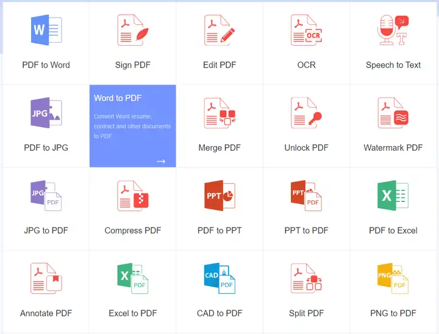Open the Merge PDF icon
This screenshot has width=439, height=334.
[x=220, y=113]
